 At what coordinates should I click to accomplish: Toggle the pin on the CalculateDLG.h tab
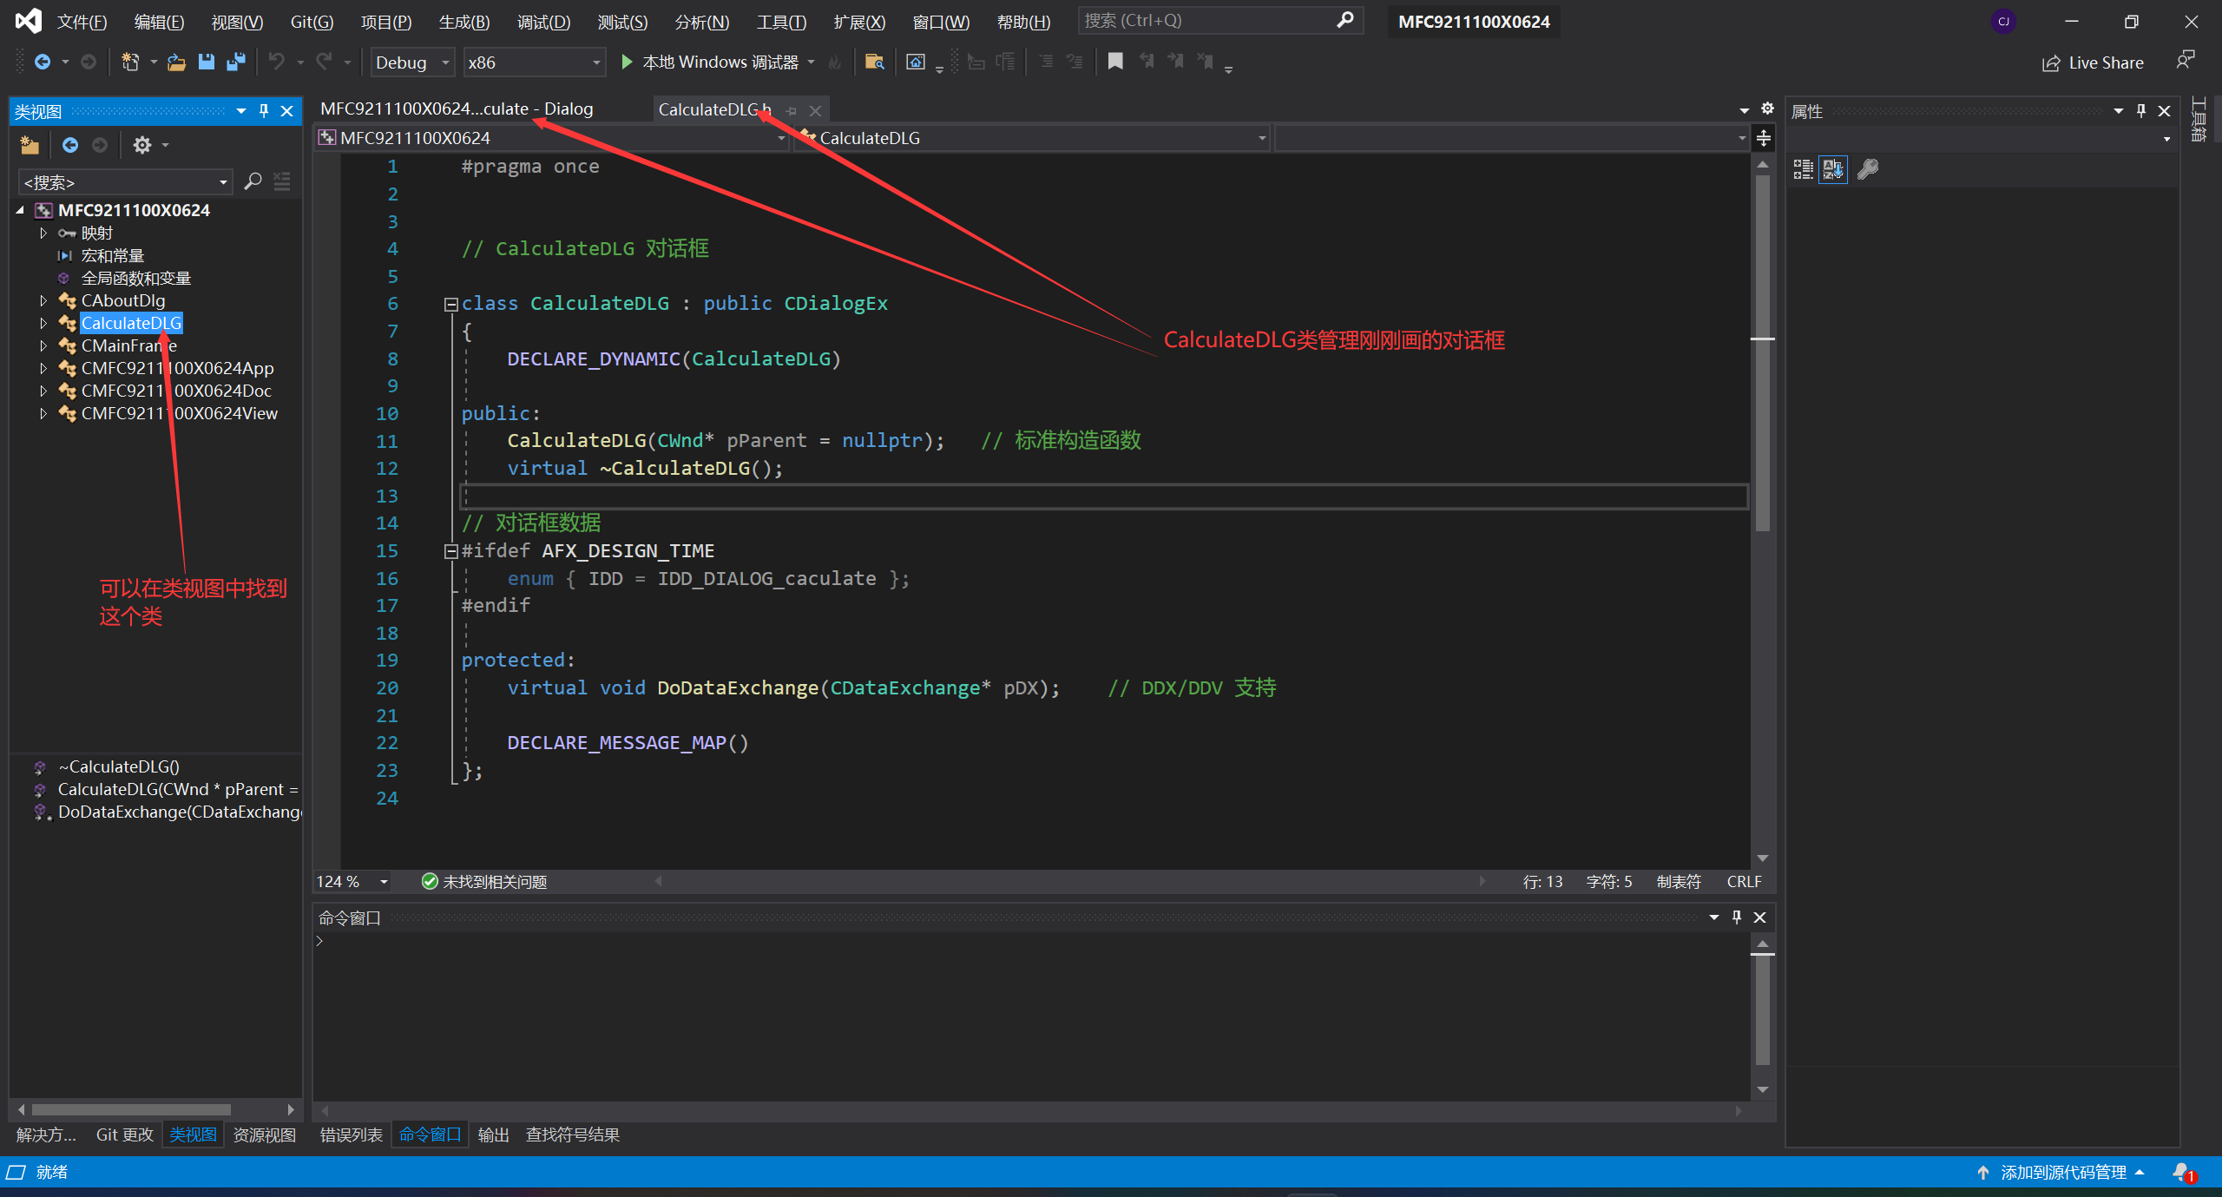pos(791,110)
